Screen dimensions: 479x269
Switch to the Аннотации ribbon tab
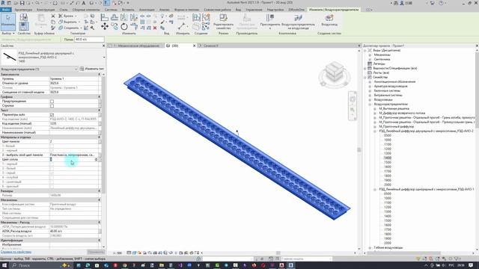(x=147, y=10)
